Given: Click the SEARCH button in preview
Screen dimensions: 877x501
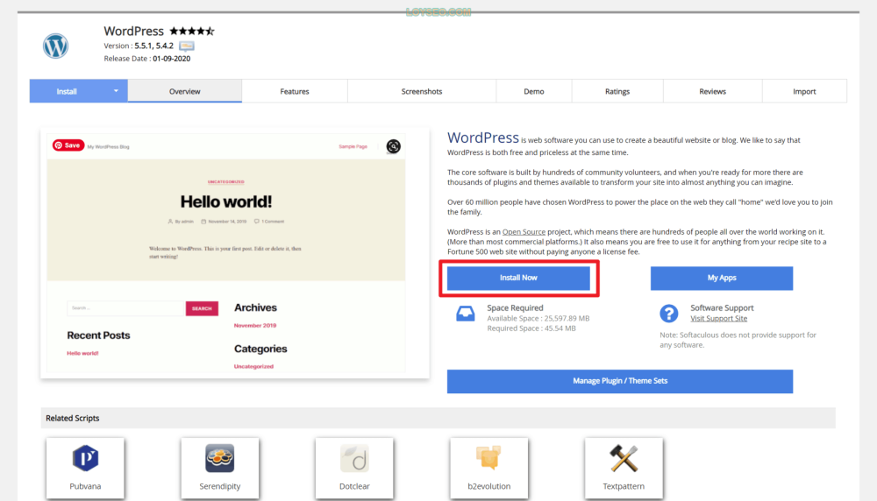Looking at the screenshot, I should [202, 308].
